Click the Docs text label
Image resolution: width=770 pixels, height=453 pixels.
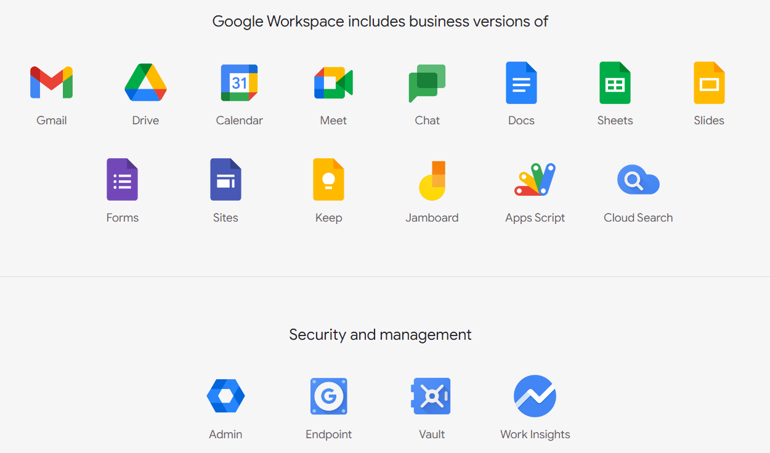point(521,121)
